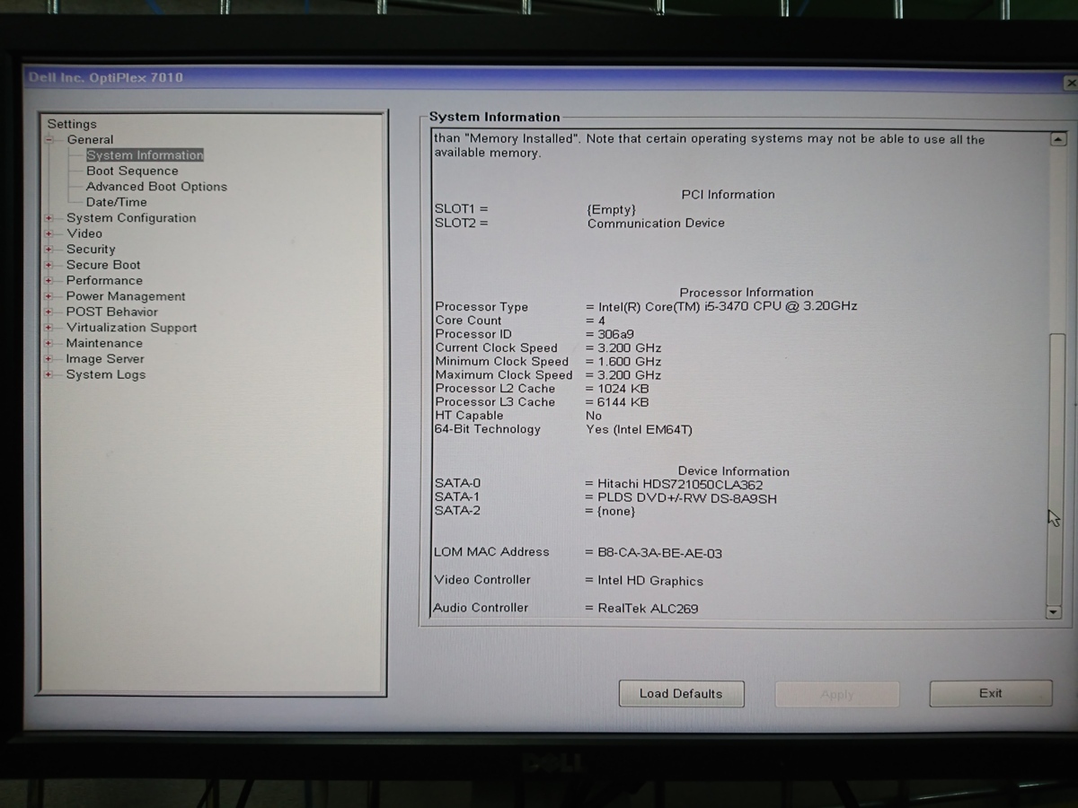
Task: Select the Video category label
Action: pyautogui.click(x=84, y=233)
